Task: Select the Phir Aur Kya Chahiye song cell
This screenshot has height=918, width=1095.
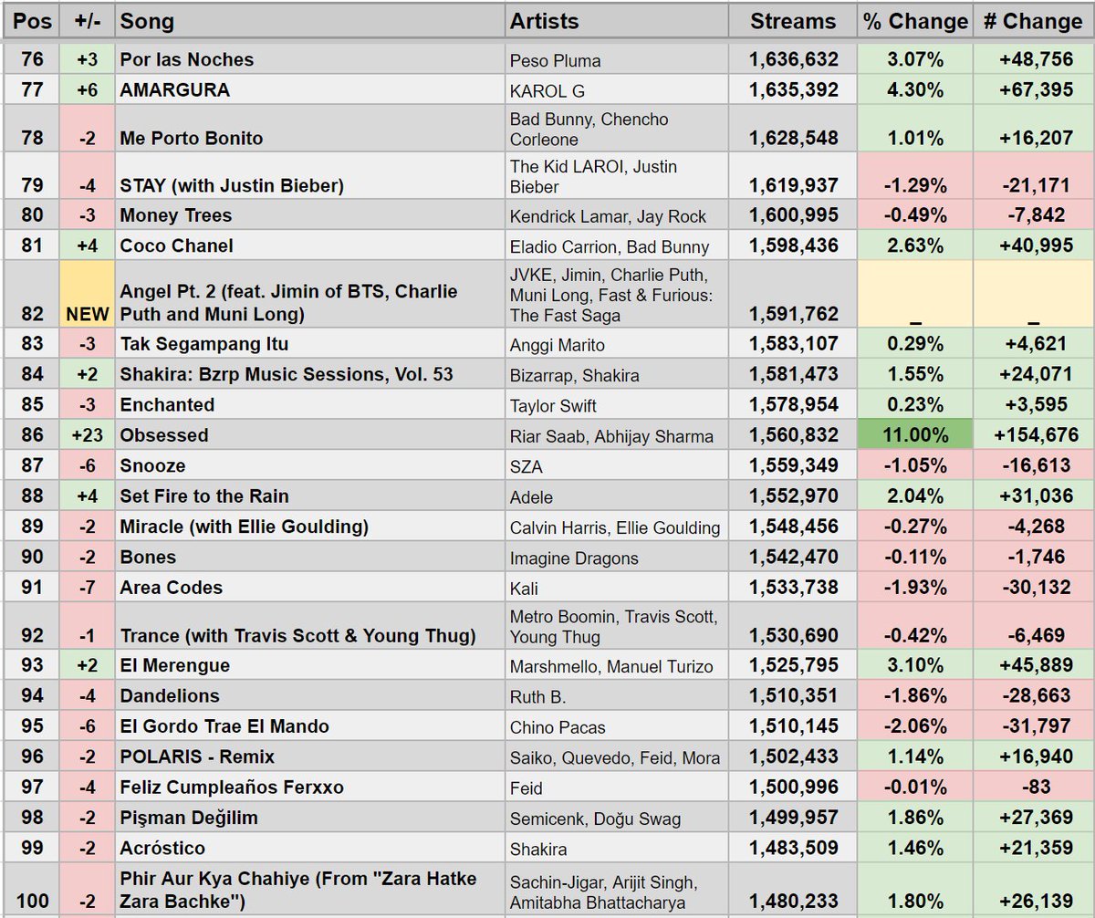Action: coord(310,889)
